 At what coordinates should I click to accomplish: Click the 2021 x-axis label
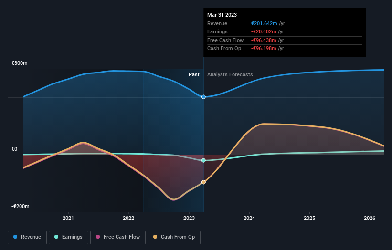click(68, 219)
